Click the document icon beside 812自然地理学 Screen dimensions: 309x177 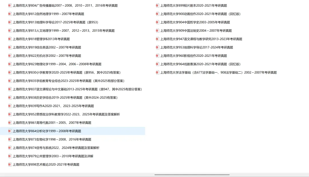point(10,14)
